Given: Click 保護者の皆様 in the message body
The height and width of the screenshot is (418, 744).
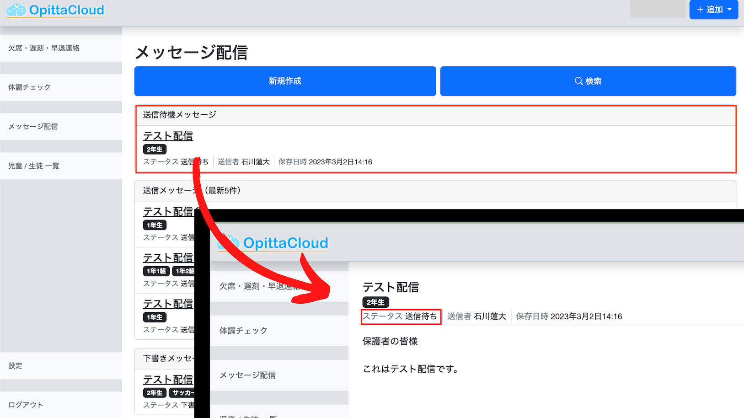Looking at the screenshot, I should [390, 342].
